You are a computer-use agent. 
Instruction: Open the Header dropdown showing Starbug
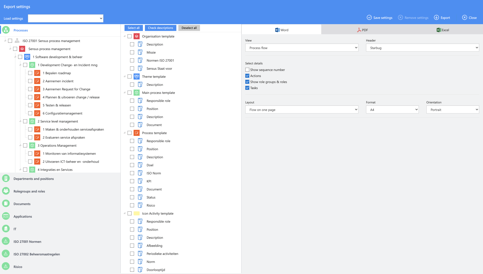tap(423, 48)
